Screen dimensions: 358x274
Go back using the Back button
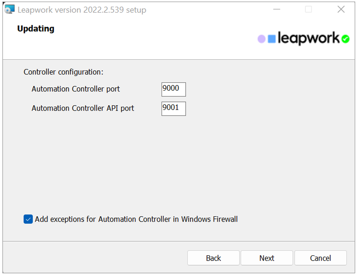(x=213, y=258)
